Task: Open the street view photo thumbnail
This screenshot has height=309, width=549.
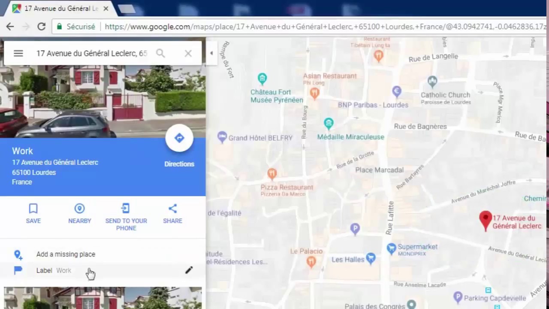Action: 103,101
